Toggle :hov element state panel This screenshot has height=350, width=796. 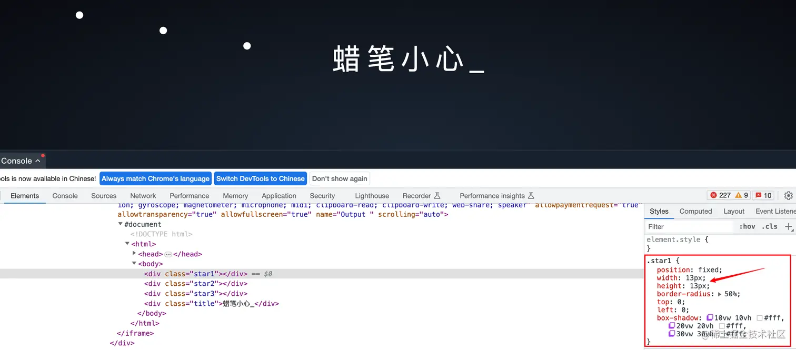point(747,226)
